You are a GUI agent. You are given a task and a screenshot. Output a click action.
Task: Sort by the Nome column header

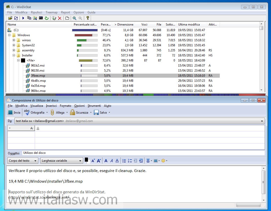39,25
